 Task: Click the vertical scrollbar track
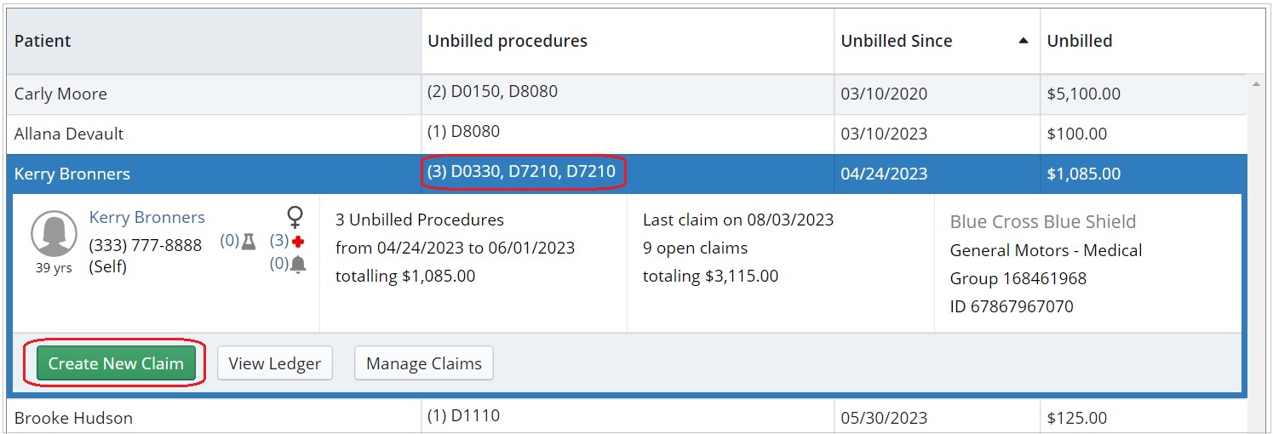click(1255, 255)
